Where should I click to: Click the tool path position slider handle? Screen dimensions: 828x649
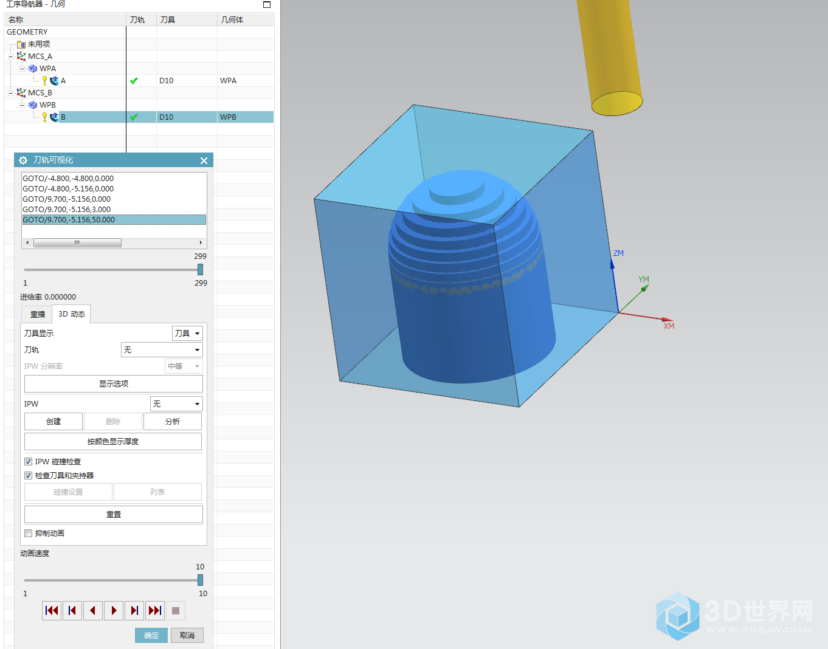click(200, 269)
